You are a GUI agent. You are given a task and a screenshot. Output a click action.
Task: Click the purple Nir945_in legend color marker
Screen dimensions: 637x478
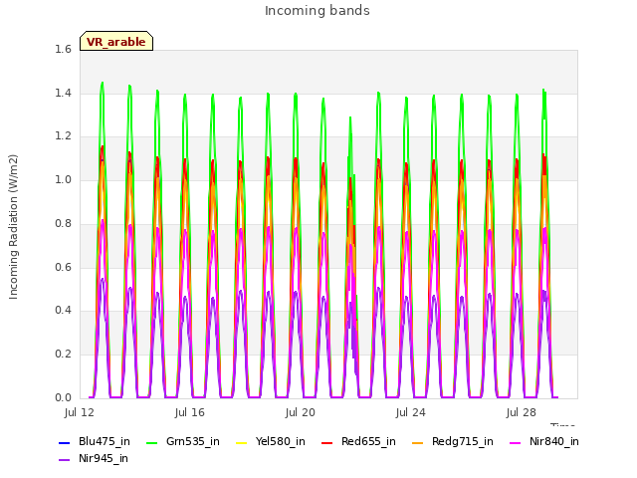pos(64,460)
